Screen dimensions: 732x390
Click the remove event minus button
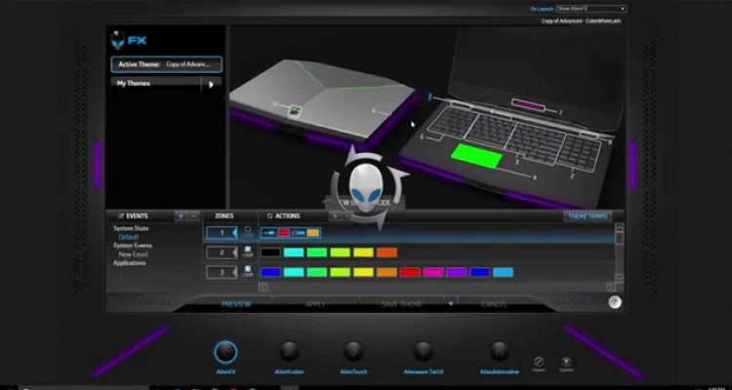194,216
